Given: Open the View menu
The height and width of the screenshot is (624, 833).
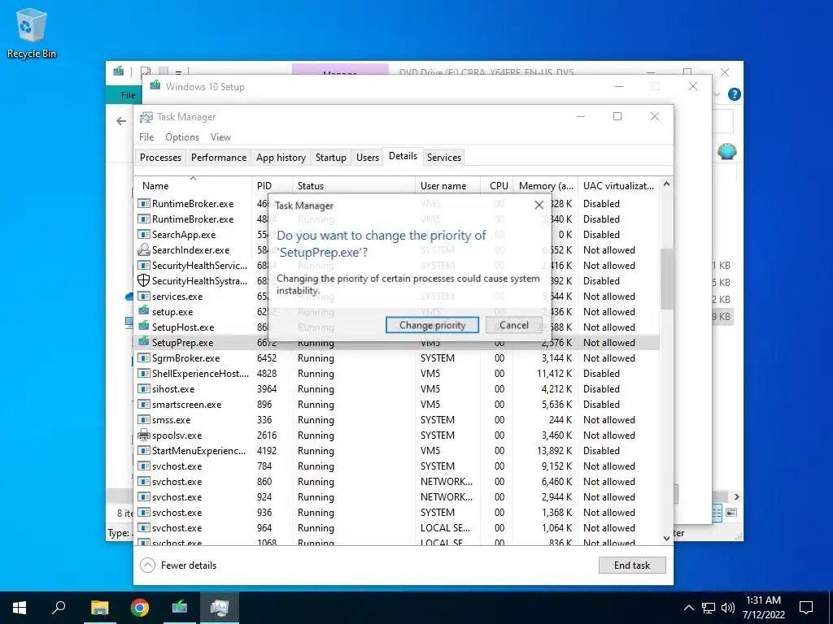Looking at the screenshot, I should [220, 136].
